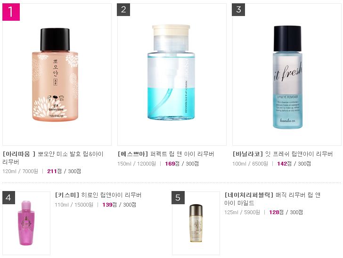This screenshot has width=343, height=258.
Task: Open the 아리따움 뽀오얀 미소 발효 립&아이 리무버 link
Action: [53, 158]
